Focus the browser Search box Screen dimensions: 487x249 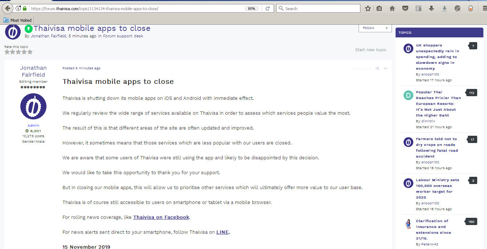[x=318, y=8]
